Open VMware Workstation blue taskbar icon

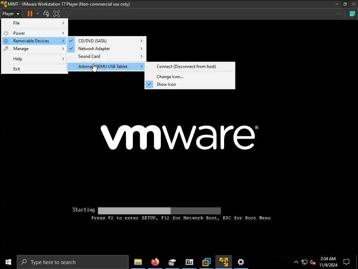pyautogui.click(x=206, y=262)
